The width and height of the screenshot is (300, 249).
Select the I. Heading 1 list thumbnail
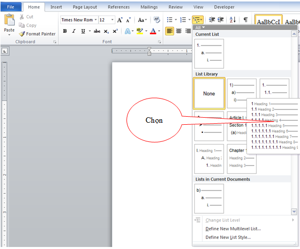[209, 159]
